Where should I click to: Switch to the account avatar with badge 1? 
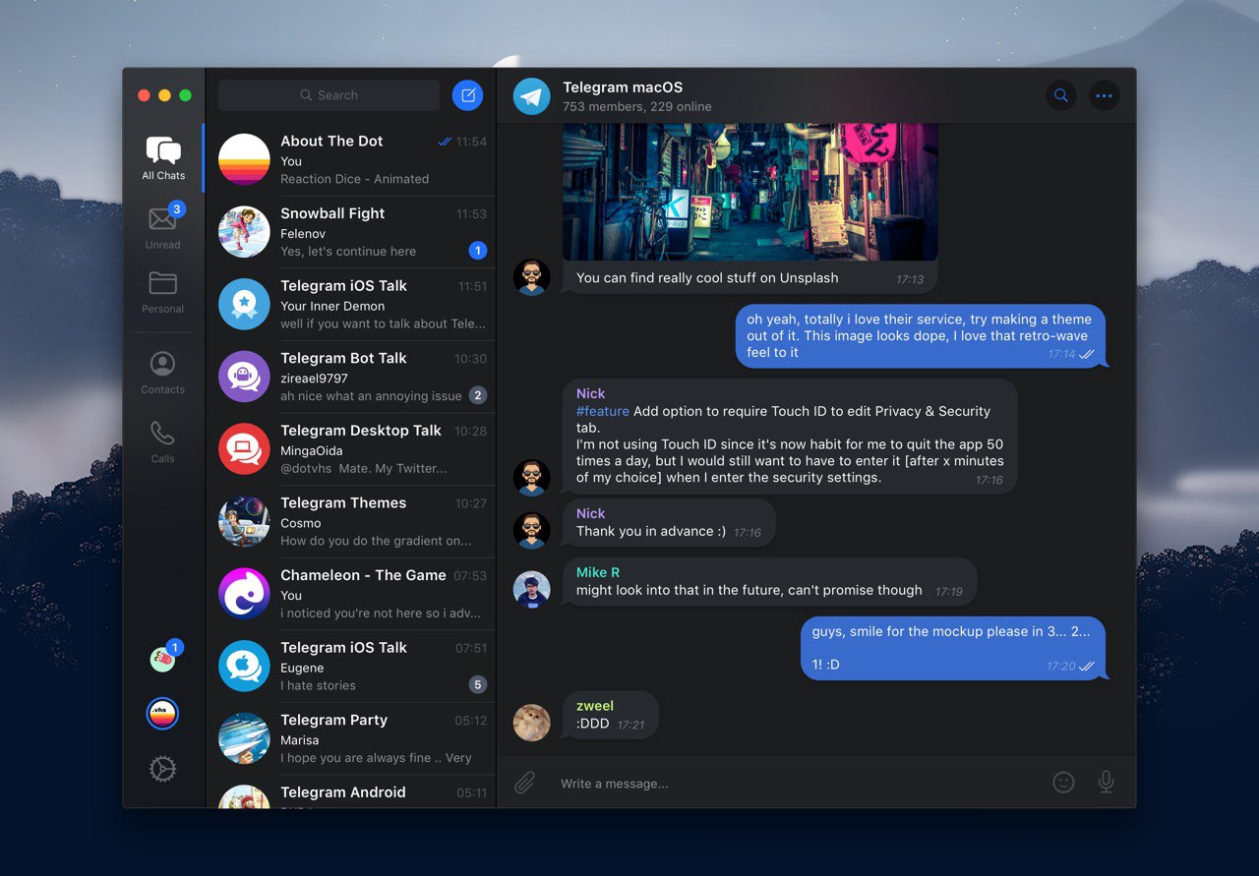[x=163, y=659]
